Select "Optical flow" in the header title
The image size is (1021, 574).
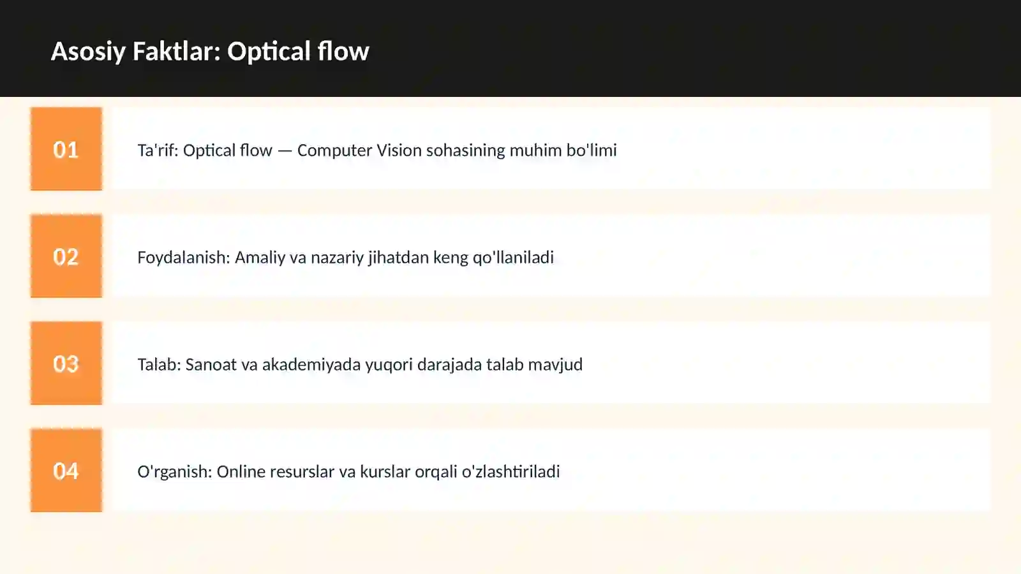pyautogui.click(x=298, y=52)
